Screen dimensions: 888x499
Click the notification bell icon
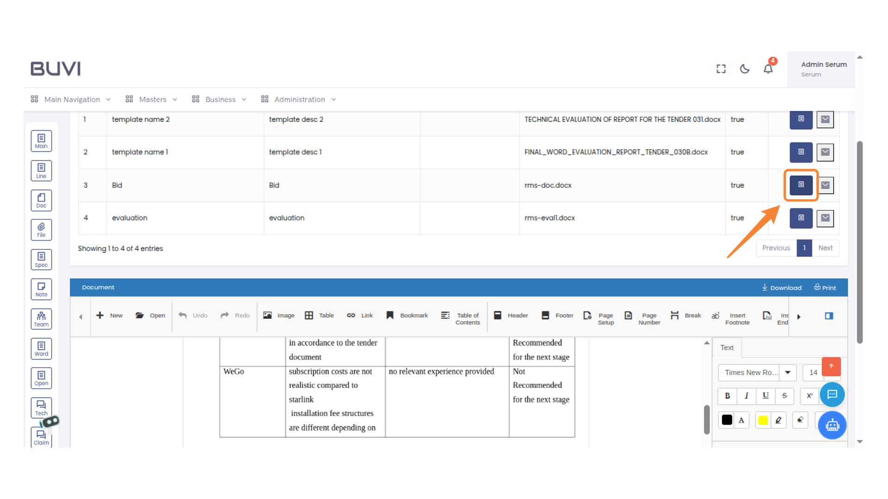(x=768, y=69)
